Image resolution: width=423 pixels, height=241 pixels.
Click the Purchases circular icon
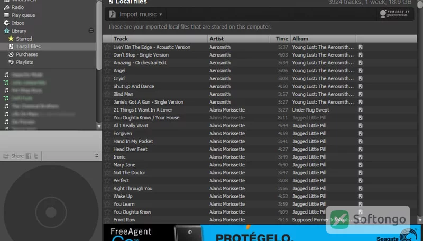coord(11,54)
